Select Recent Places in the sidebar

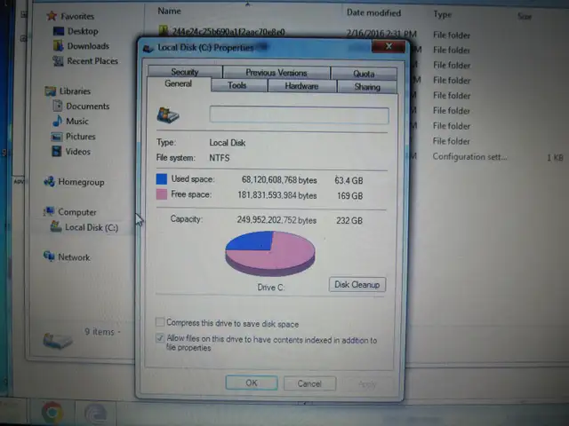92,61
